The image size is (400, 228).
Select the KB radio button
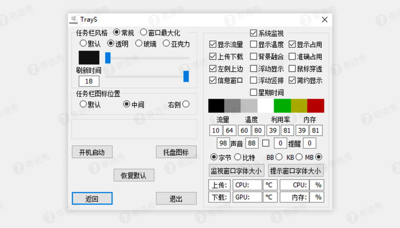[299, 157]
